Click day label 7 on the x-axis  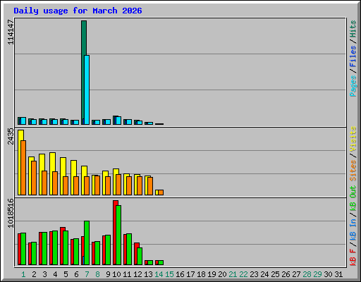[x=87, y=274]
